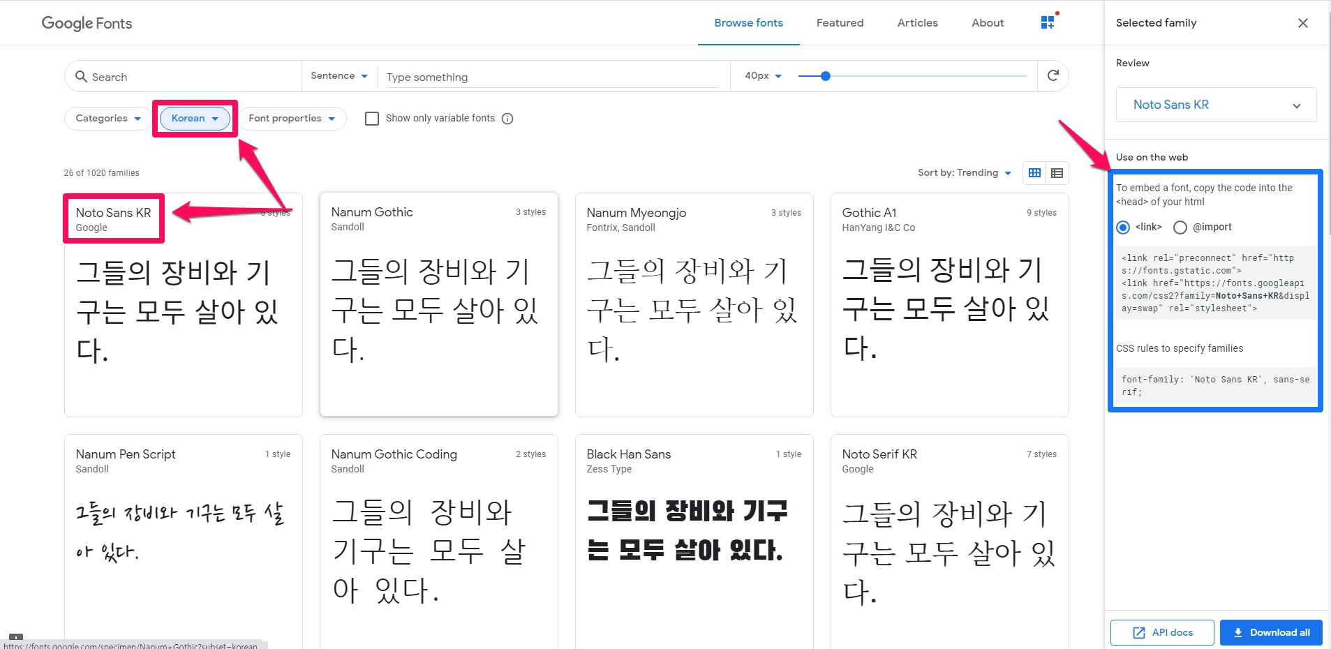Screen dimensions: 1331x649
Task: Click the search magnifier icon
Action: tap(81, 77)
